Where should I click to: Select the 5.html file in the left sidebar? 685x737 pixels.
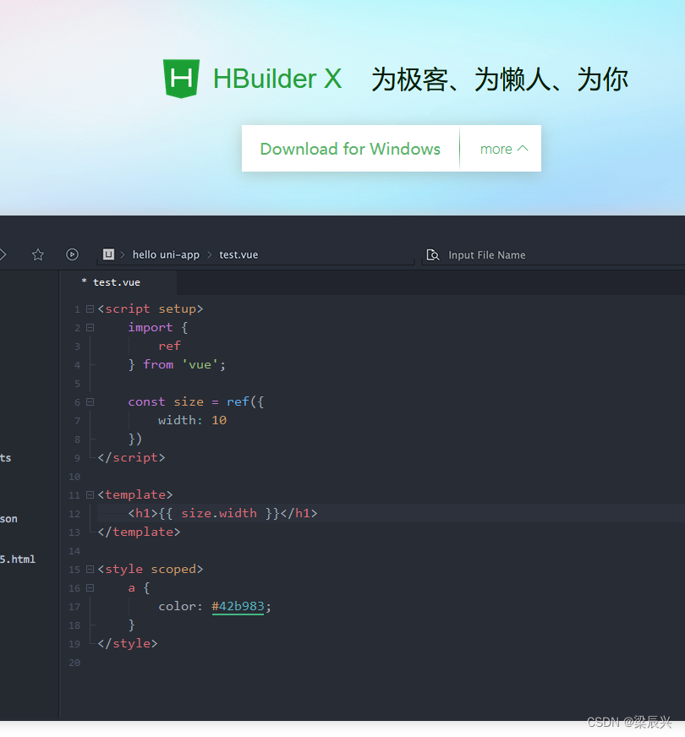(x=19, y=559)
